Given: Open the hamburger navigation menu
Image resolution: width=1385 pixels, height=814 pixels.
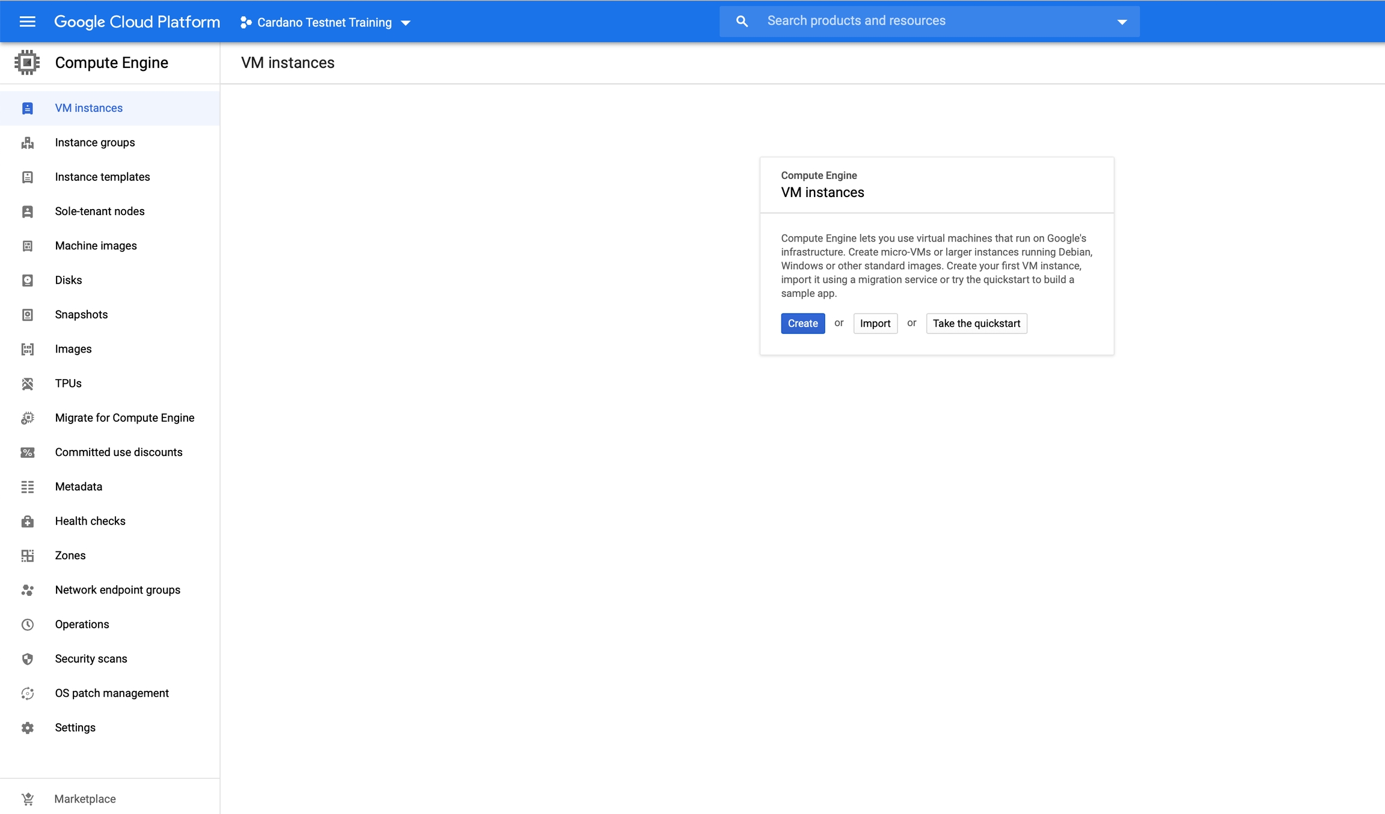Looking at the screenshot, I should pos(28,22).
